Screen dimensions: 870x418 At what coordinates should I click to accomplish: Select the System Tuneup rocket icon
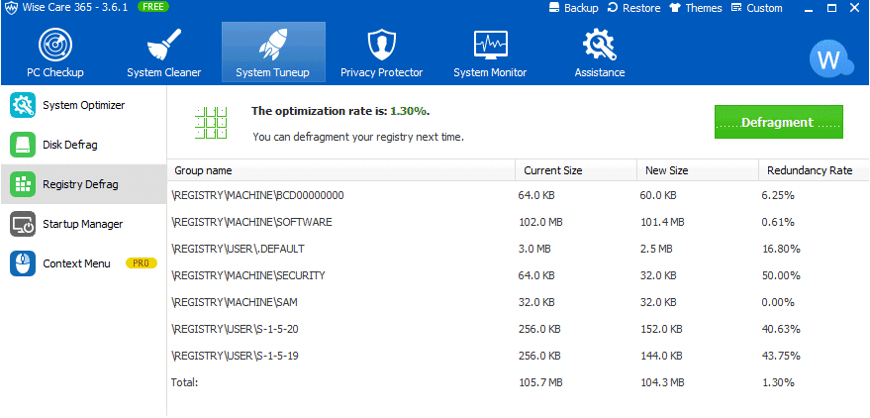[x=273, y=46]
